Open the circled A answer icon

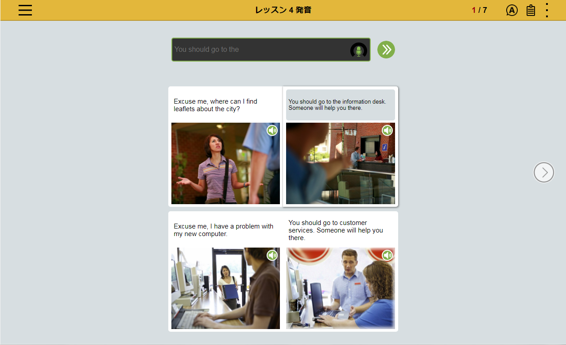coord(512,10)
